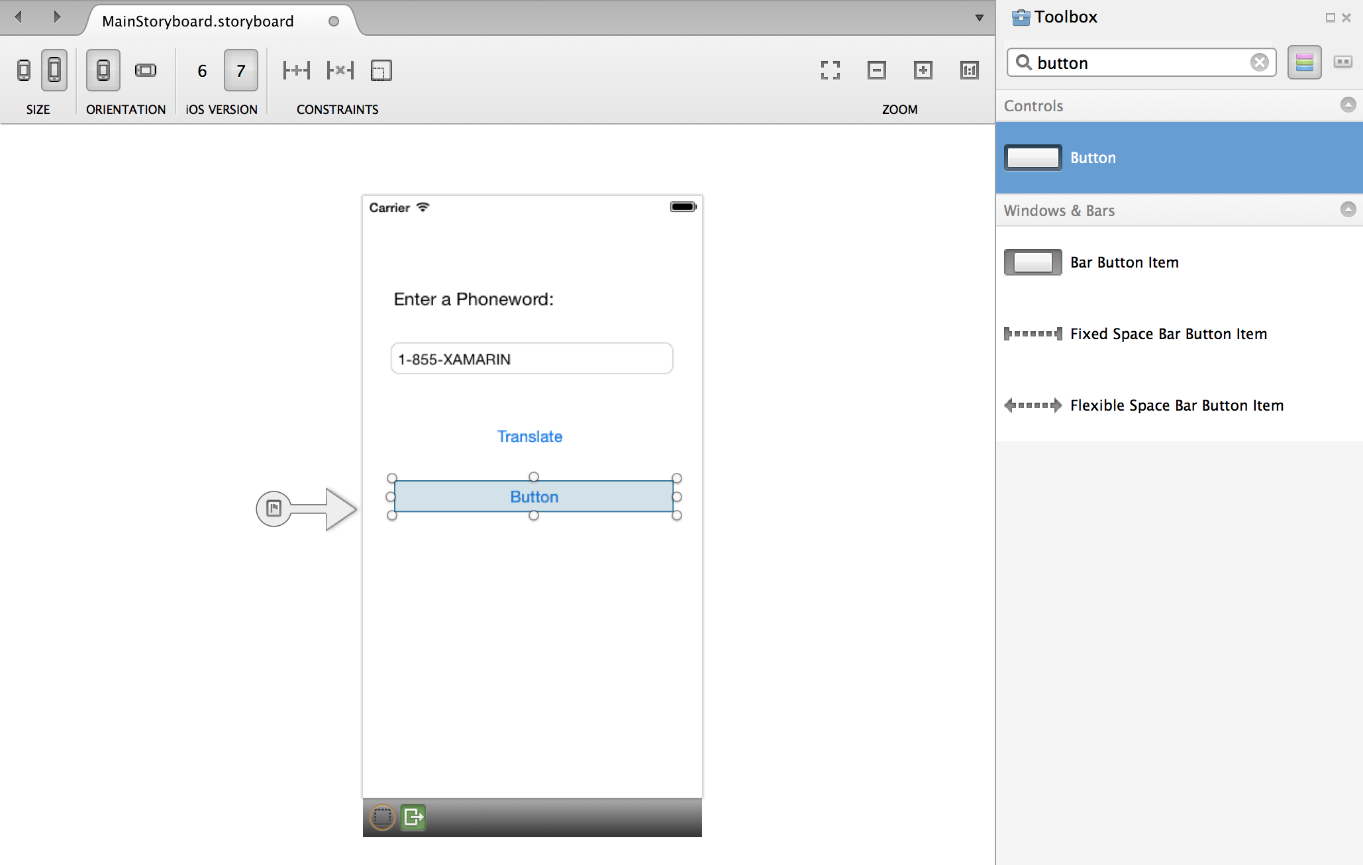Click the Translate button on canvas
Screen dimensions: 1363x865
(530, 436)
